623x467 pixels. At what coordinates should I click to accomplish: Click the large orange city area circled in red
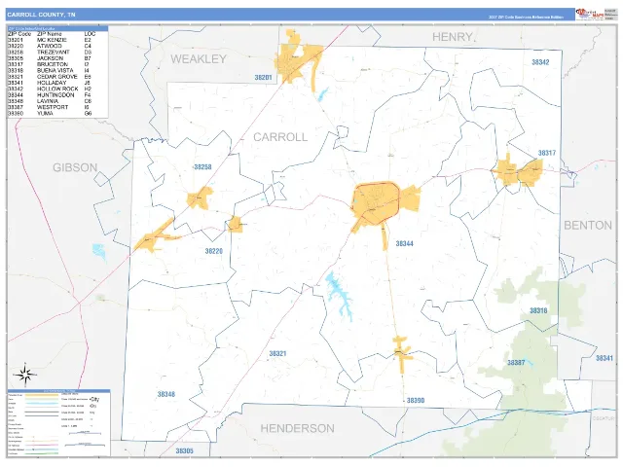(x=376, y=201)
